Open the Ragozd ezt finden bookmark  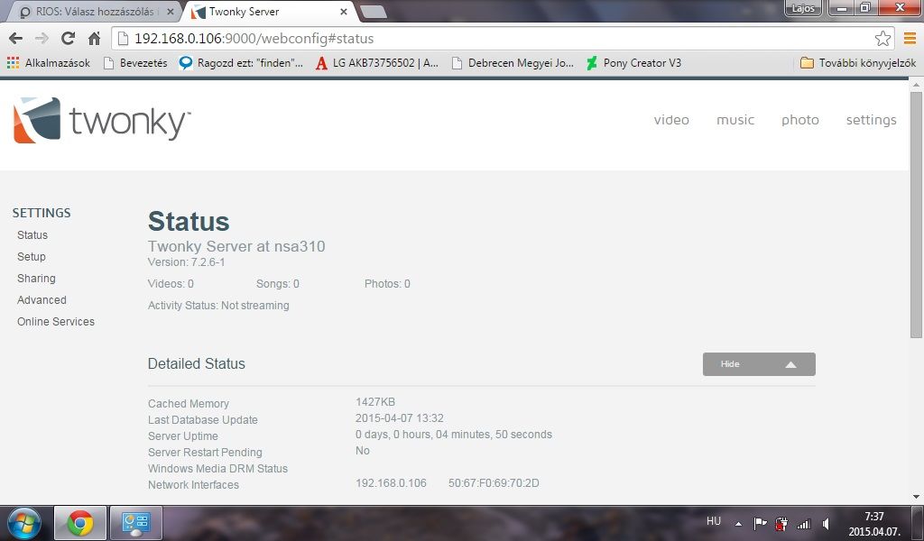point(242,63)
